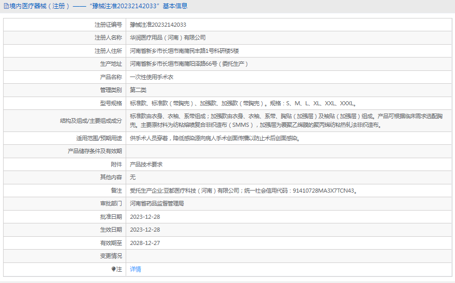Click the 变更情况 label
Image resolution: width=455 pixels, height=283 pixels.
pos(111,256)
